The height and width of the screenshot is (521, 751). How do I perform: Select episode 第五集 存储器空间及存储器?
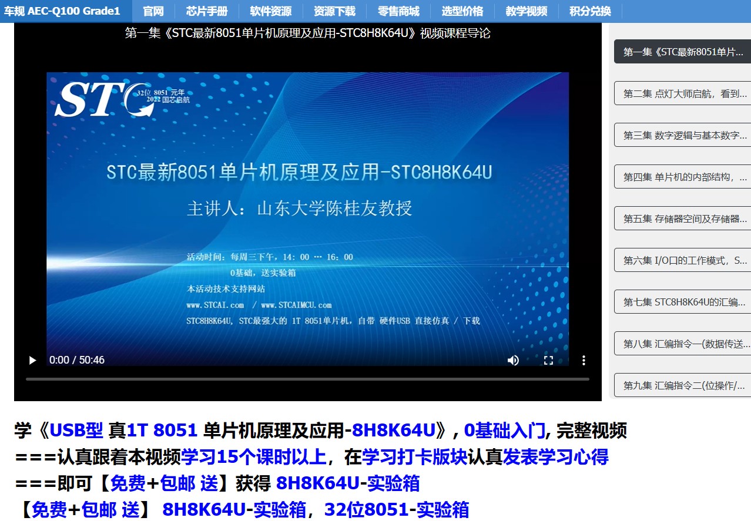point(682,219)
